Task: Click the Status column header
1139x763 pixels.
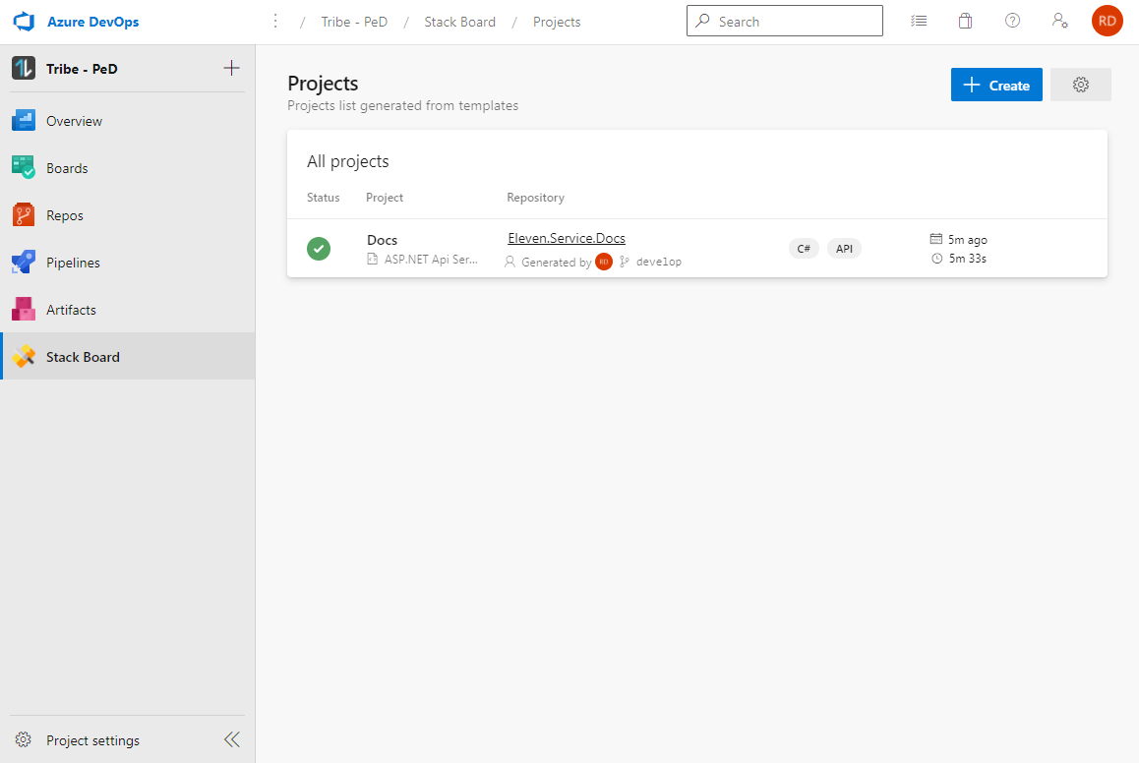Action: [x=324, y=198]
